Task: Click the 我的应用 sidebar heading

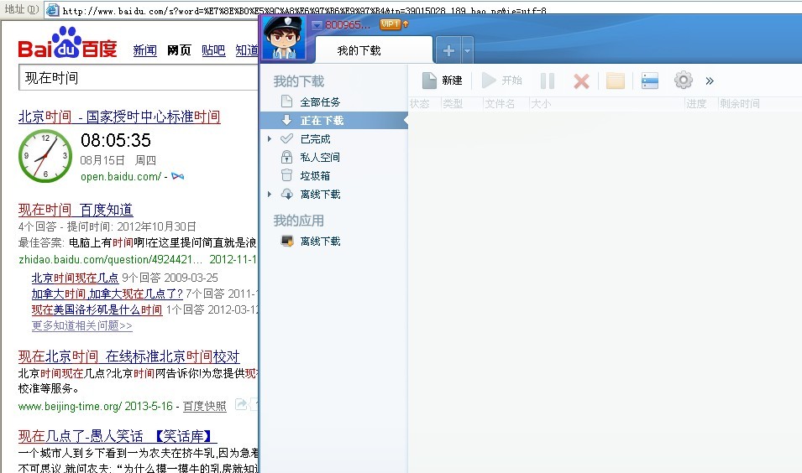Action: (x=299, y=221)
